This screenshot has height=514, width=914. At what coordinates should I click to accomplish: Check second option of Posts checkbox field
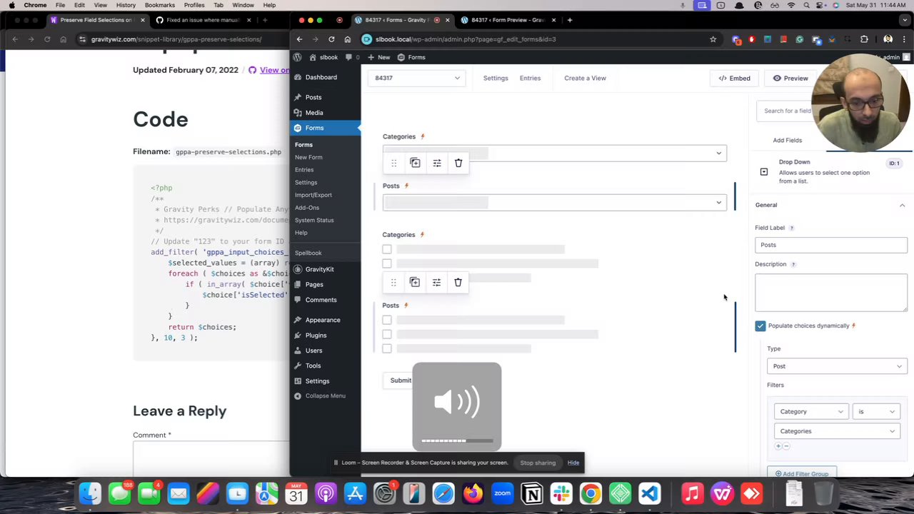(387, 334)
